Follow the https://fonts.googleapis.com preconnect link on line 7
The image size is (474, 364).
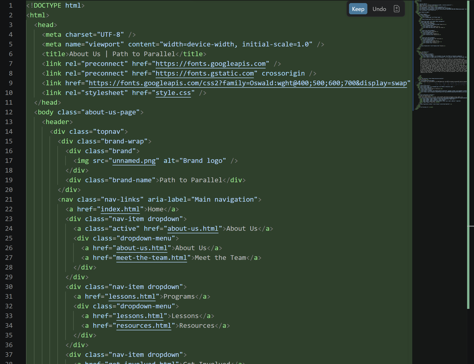point(211,64)
